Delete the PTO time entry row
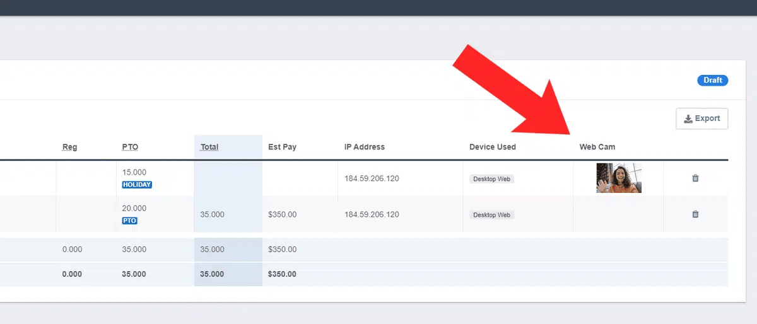 pyautogui.click(x=695, y=214)
